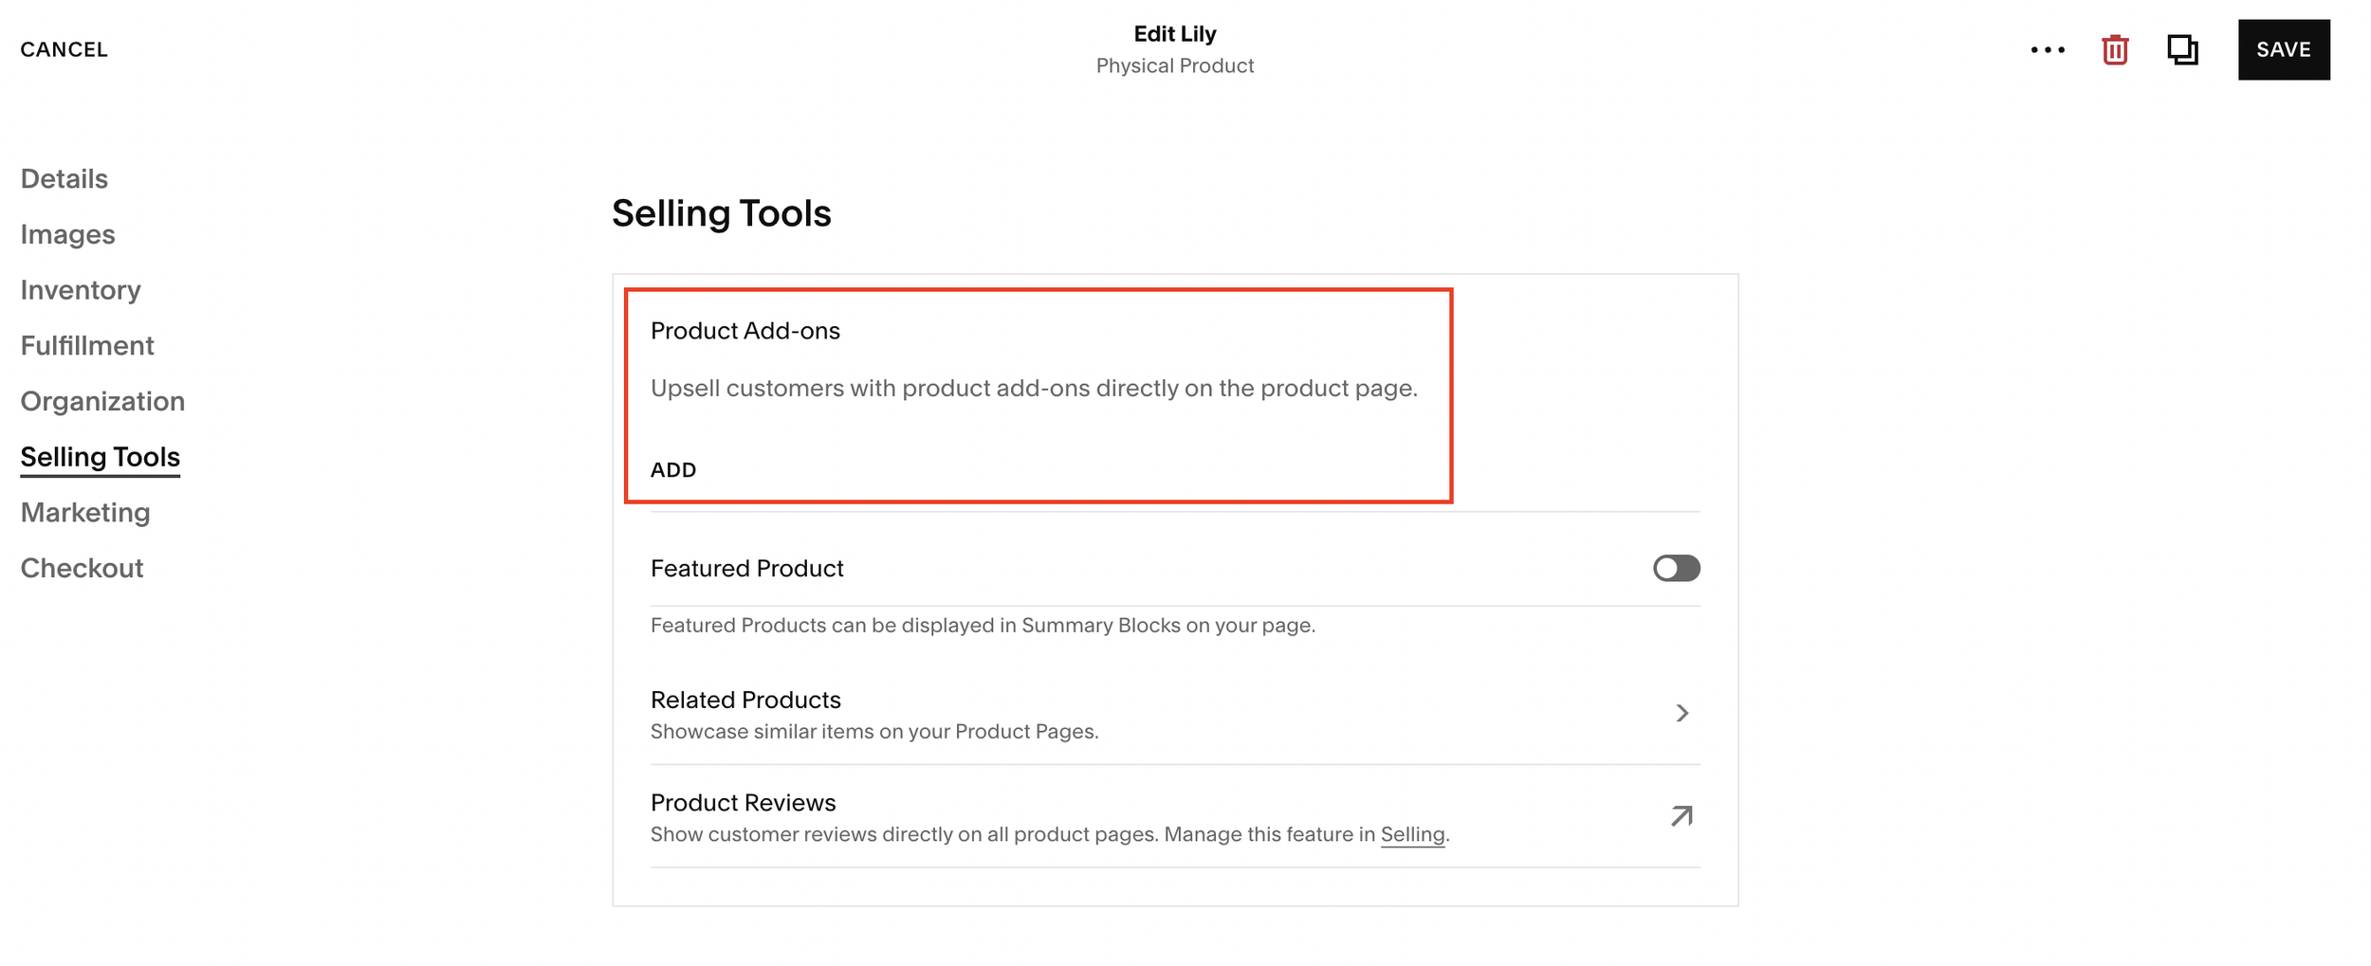The width and height of the screenshot is (2371, 966).
Task: Select Fulfillment in the sidebar
Action: 87,345
